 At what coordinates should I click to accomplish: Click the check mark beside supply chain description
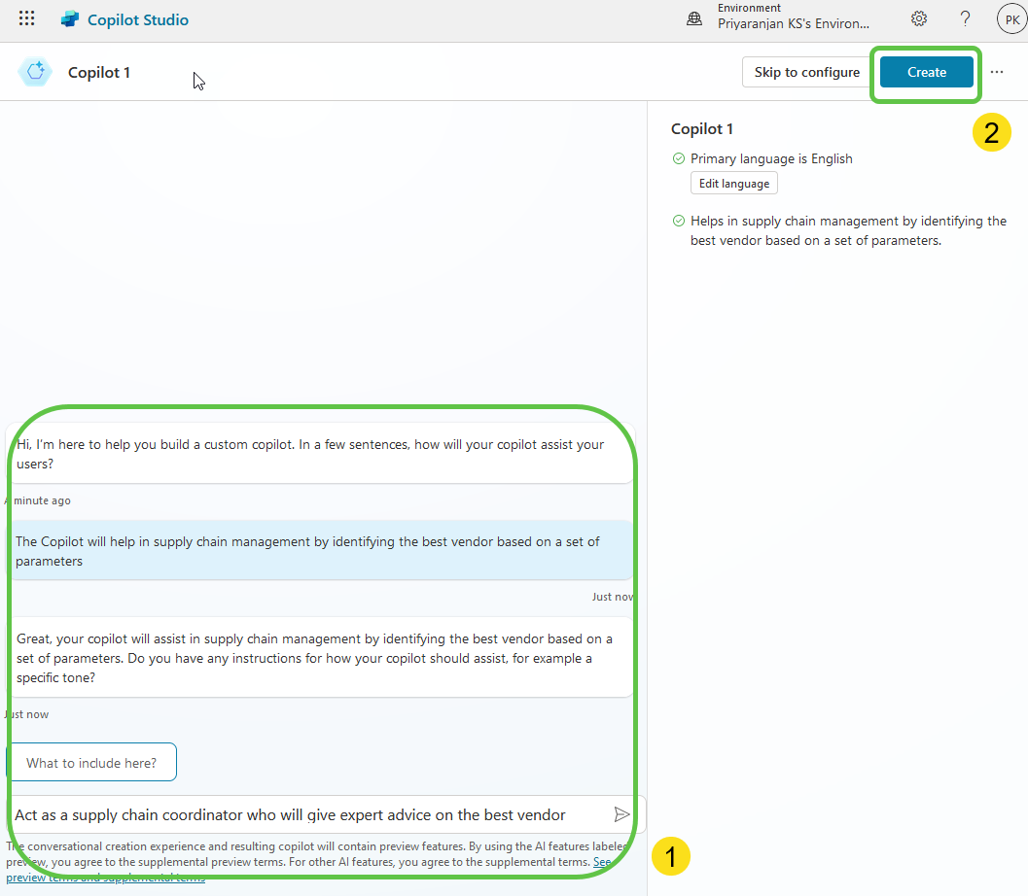pos(678,221)
